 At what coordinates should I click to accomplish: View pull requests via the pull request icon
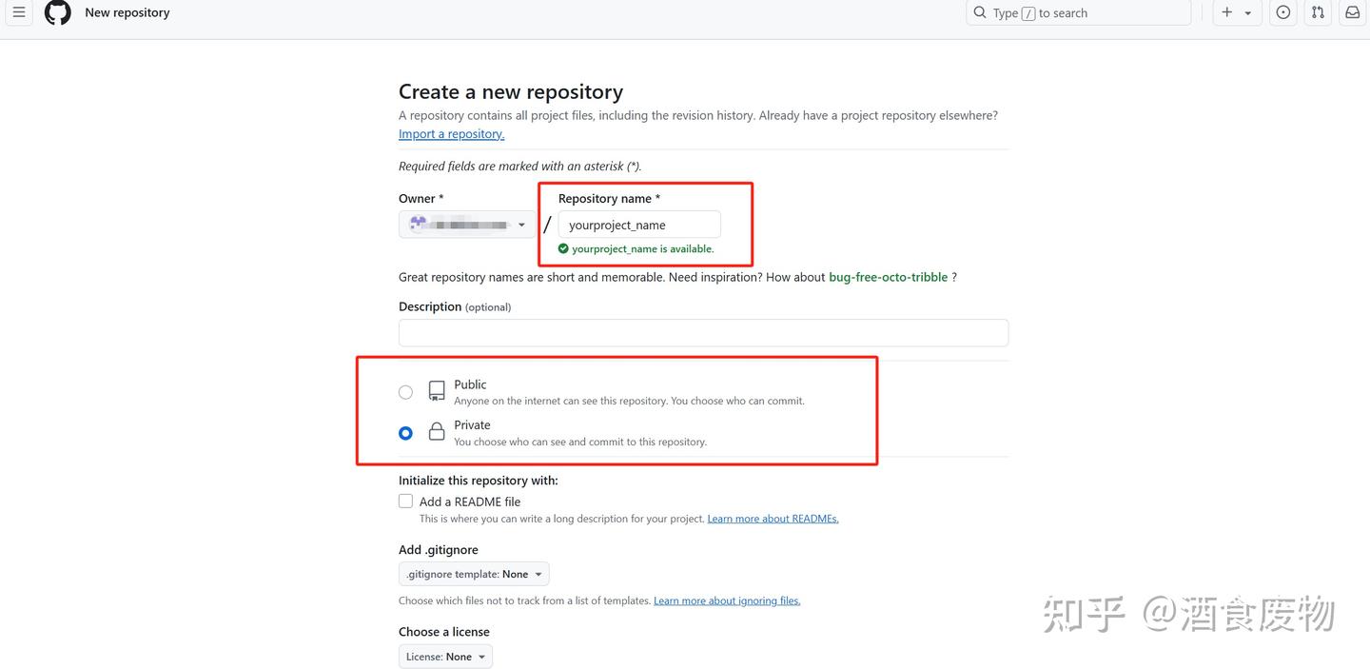pos(1317,12)
